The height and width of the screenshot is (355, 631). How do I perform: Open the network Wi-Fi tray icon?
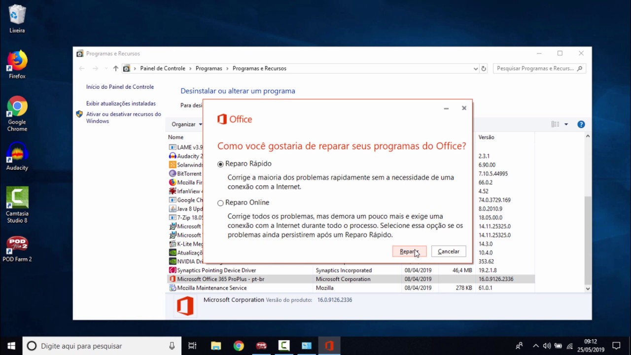coord(570,346)
